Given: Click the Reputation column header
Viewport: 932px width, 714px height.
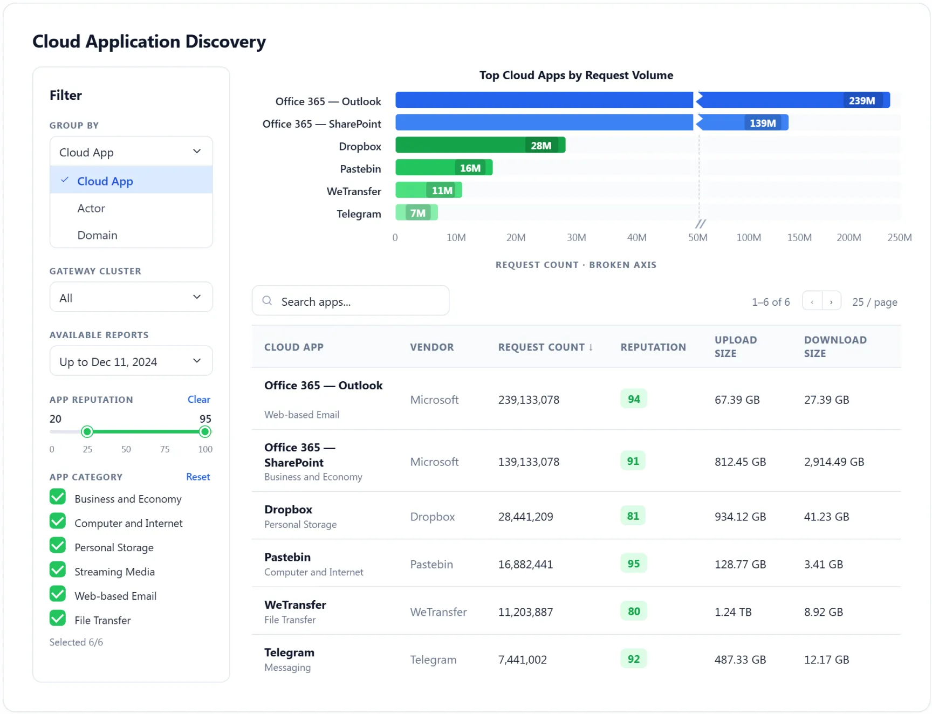Looking at the screenshot, I should click(653, 347).
